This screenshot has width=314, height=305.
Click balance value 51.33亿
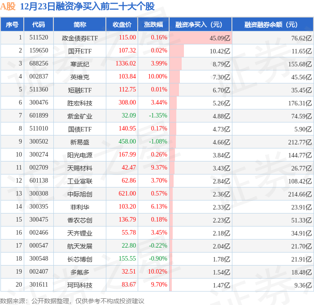point(301,220)
